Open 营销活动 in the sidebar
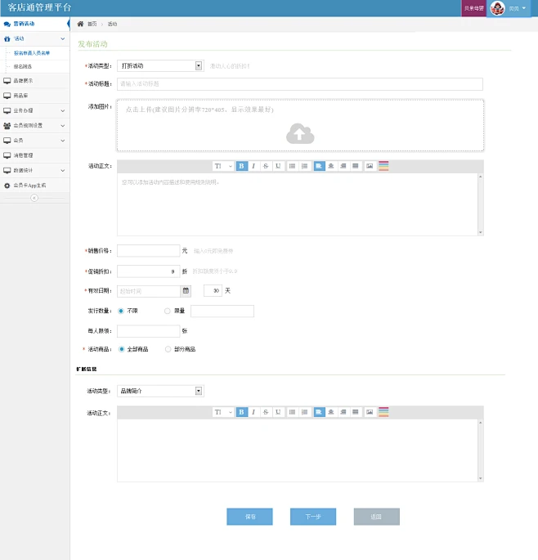The height and width of the screenshot is (560, 538). (x=34, y=24)
